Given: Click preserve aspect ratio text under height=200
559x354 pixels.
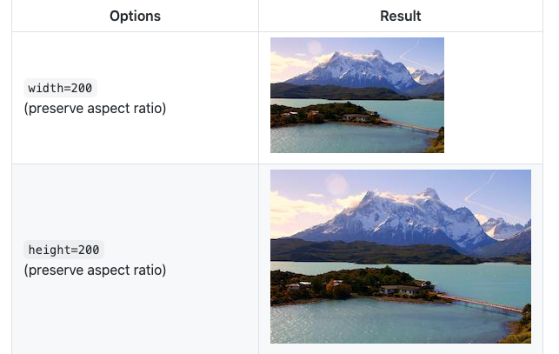Looking at the screenshot, I should point(95,270).
